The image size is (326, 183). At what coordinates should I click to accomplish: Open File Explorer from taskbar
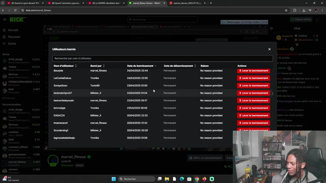pyautogui.click(x=167, y=179)
